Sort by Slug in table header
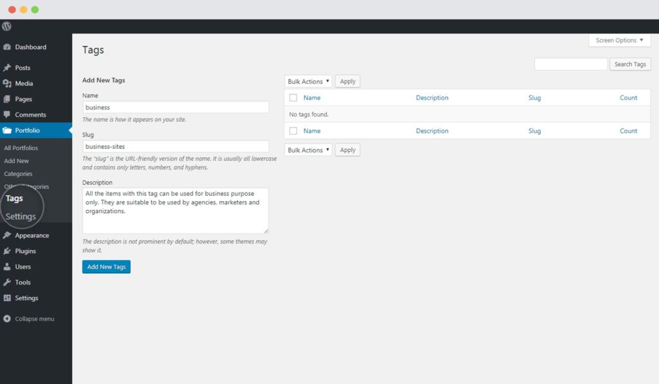Viewport: 659px width, 384px height. click(x=535, y=97)
